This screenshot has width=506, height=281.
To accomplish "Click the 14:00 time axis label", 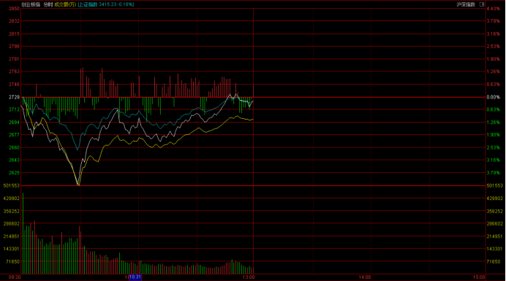I will pyautogui.click(x=365, y=277).
